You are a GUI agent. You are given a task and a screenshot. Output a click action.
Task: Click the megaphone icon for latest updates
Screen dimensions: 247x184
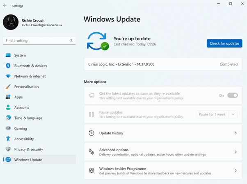pyautogui.click(x=91, y=95)
